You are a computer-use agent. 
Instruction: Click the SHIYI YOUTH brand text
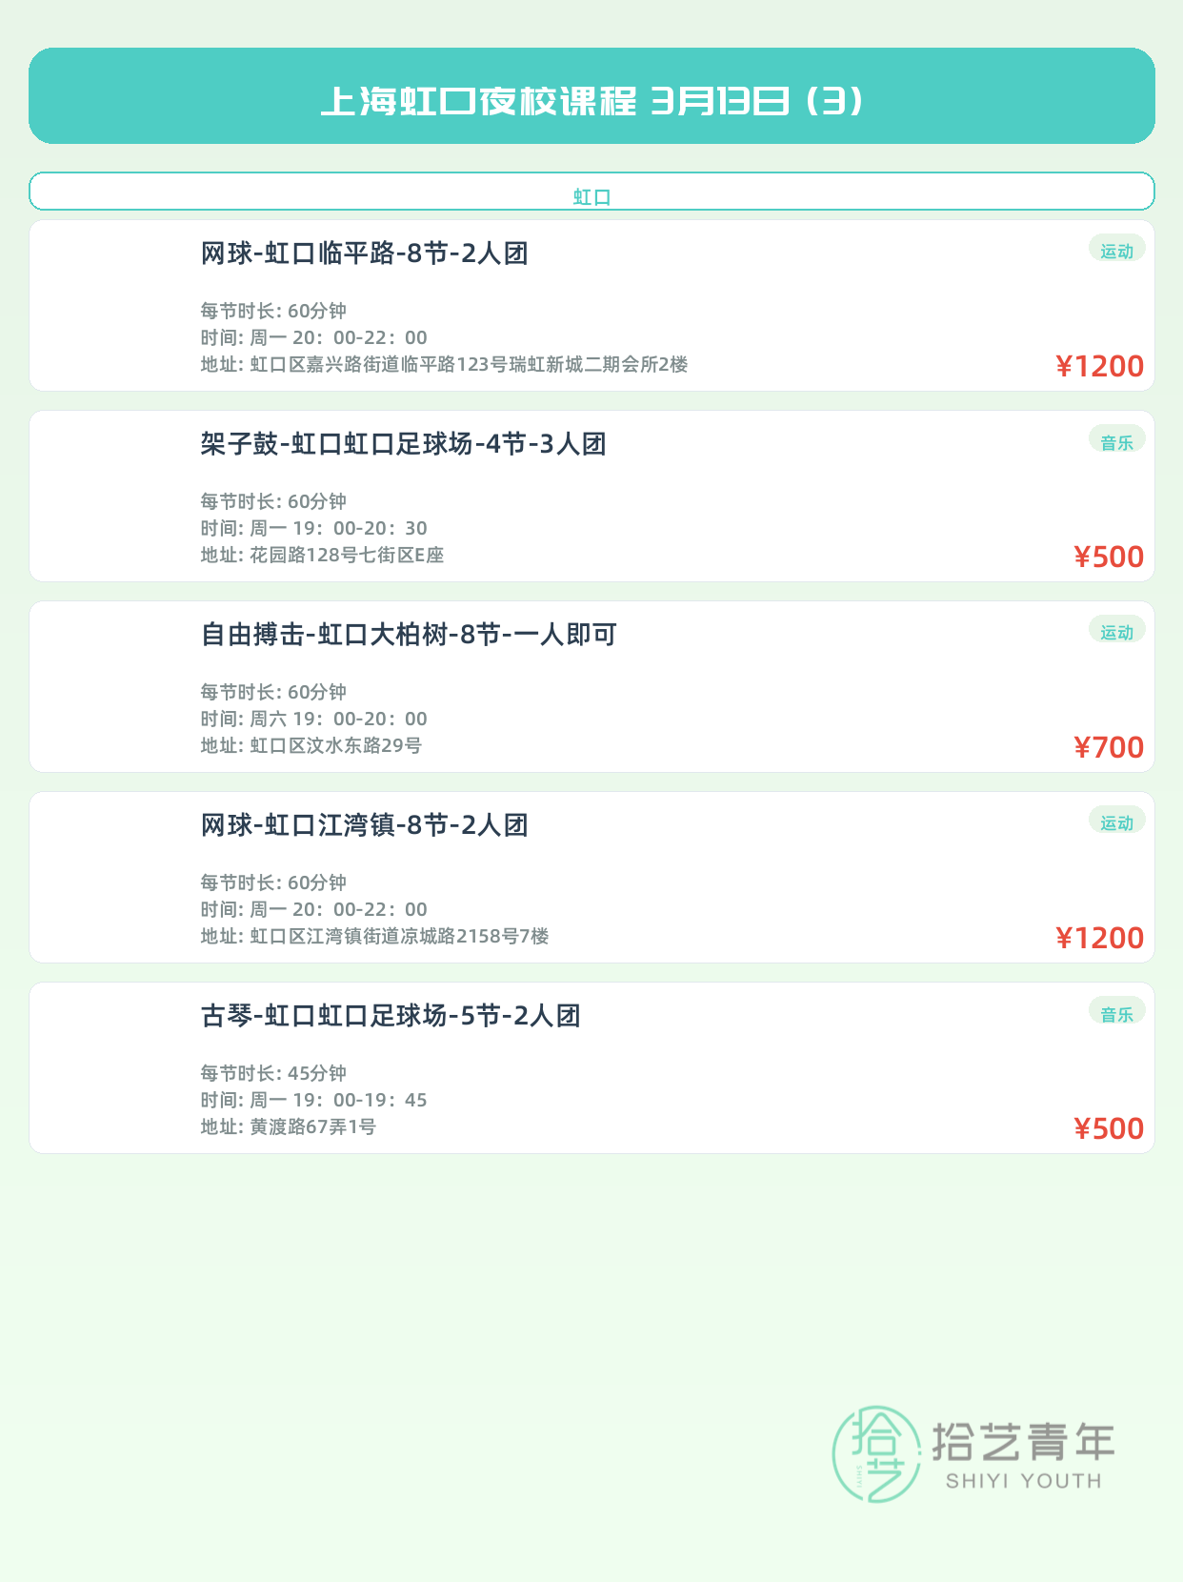click(1023, 1481)
